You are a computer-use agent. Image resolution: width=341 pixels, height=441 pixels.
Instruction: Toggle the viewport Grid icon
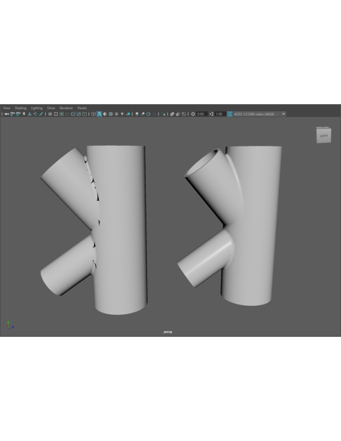click(x=50, y=114)
